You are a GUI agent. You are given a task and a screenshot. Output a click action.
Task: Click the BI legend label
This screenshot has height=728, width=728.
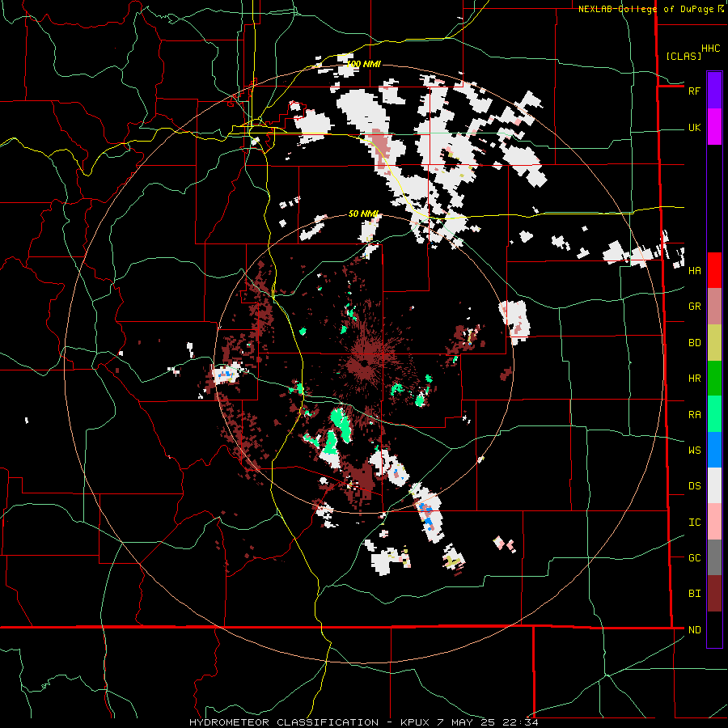pos(694,594)
